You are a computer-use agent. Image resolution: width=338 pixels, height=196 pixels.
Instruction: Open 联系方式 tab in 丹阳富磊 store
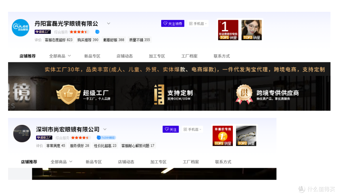(222, 56)
